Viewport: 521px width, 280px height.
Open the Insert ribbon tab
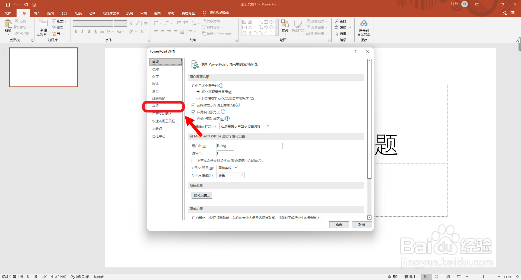tap(37, 13)
